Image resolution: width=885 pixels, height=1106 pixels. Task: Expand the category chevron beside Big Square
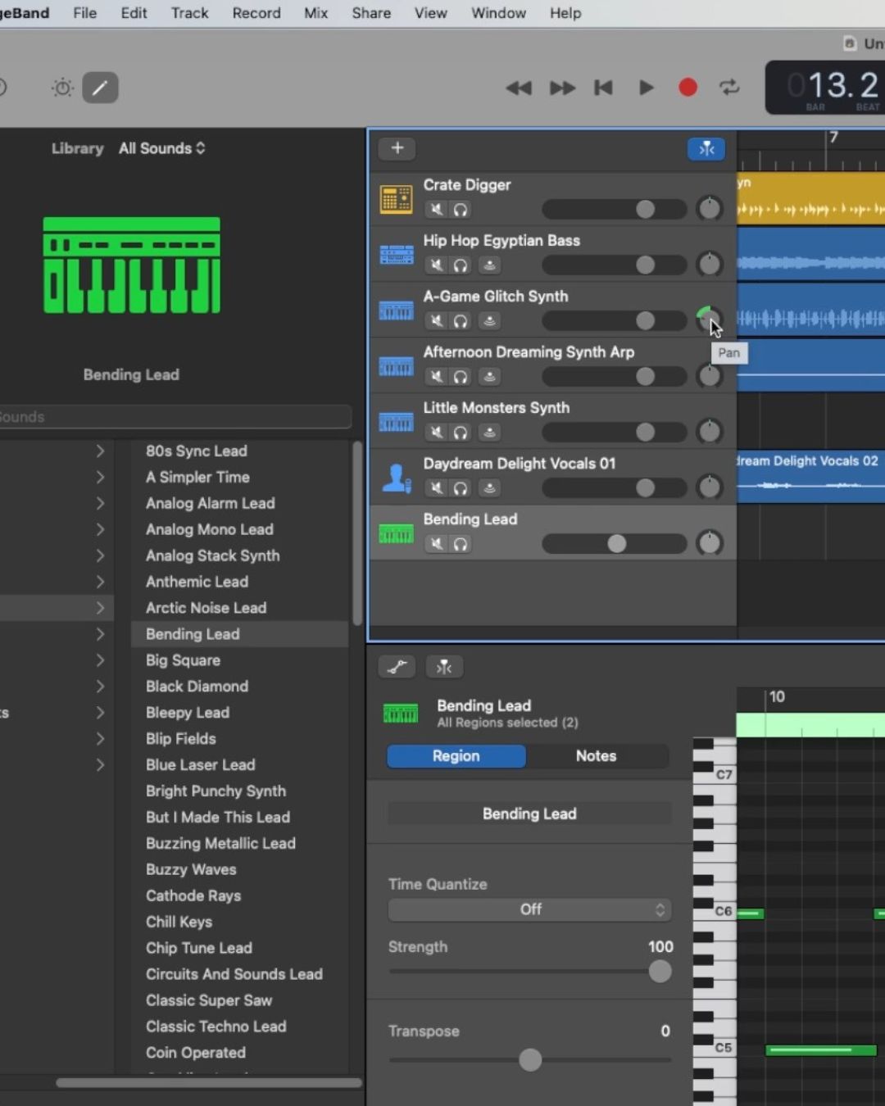click(x=100, y=660)
